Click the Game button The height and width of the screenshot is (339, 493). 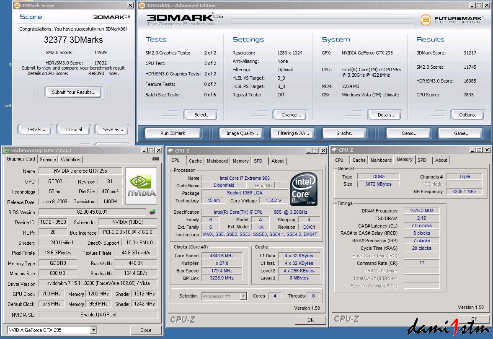(462, 133)
